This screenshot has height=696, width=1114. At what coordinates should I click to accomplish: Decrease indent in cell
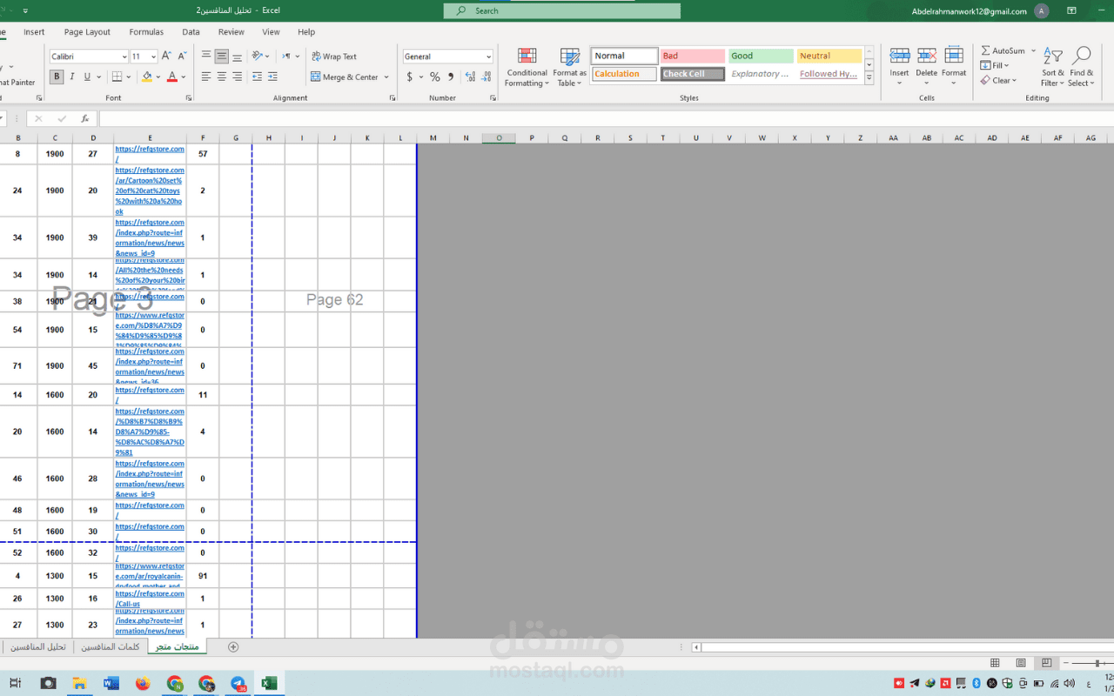click(x=257, y=77)
